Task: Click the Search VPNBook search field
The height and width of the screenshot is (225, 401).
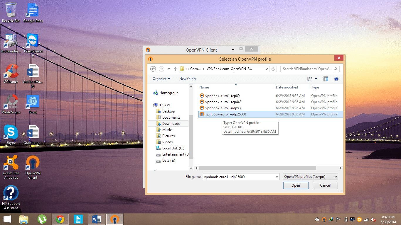Action: 307,69
